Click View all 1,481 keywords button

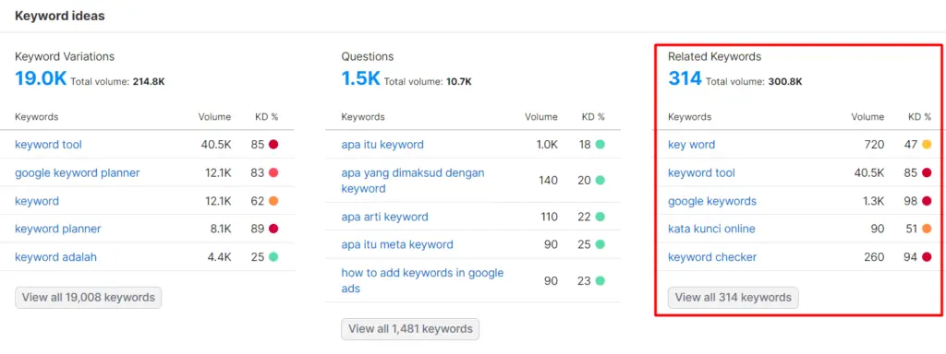[410, 329]
